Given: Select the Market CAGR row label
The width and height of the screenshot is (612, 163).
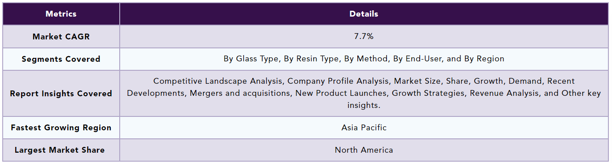Looking at the screenshot, I should 61,37.
